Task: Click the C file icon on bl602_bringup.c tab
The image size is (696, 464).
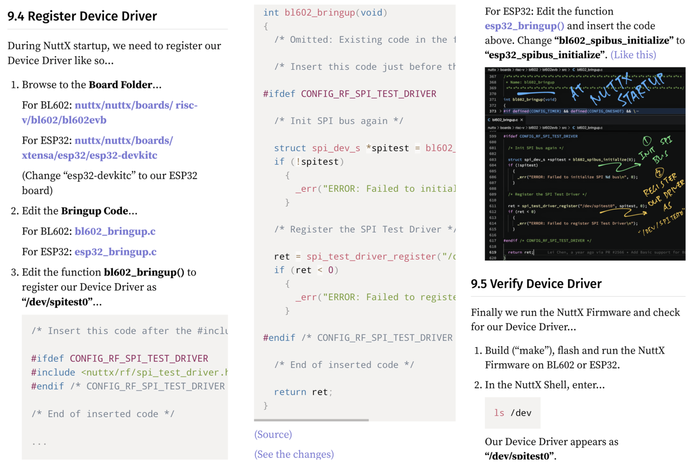Action: pos(489,120)
